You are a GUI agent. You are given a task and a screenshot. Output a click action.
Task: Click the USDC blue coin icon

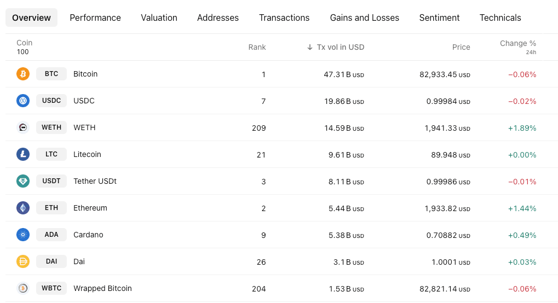pos(23,101)
